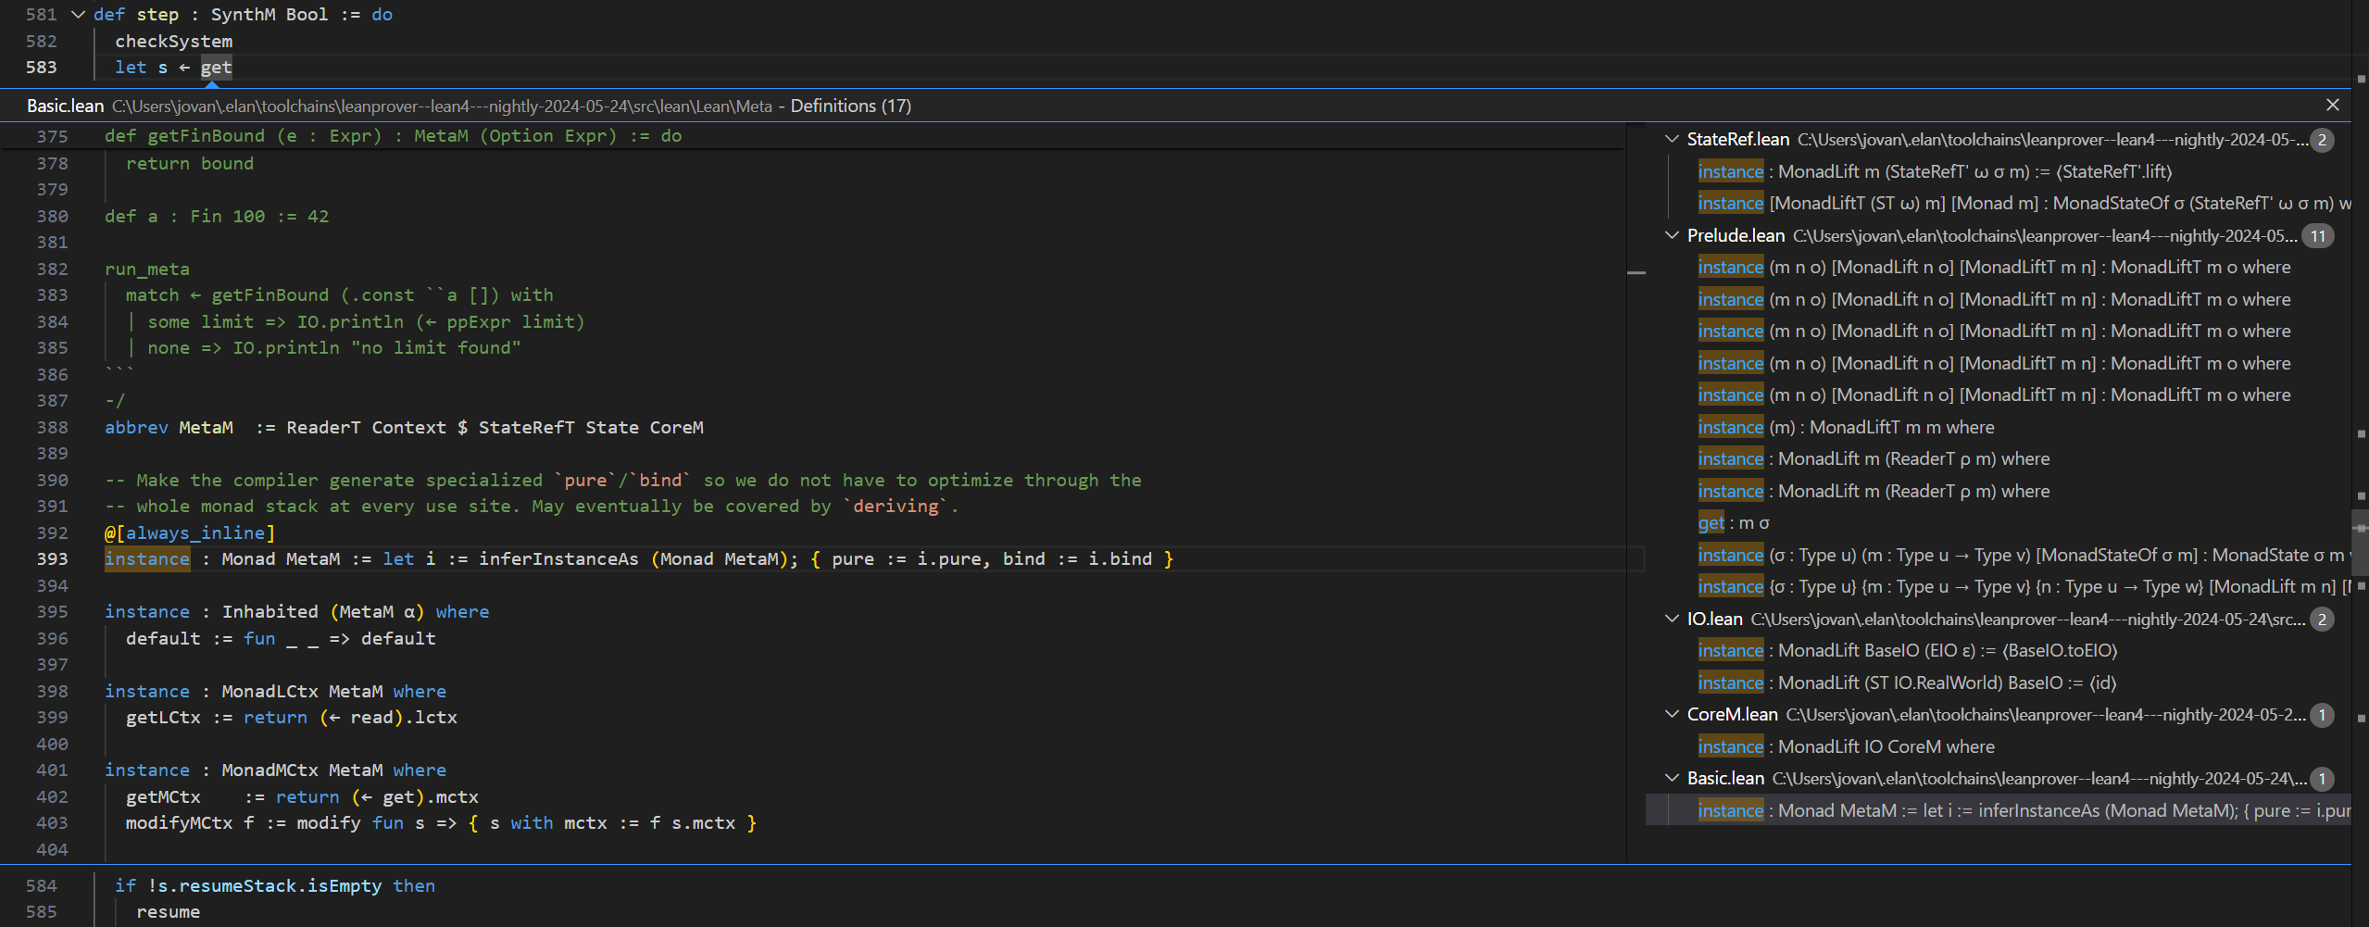Collapse the CoreM.lean reference group
2369x927 pixels.
(1672, 714)
